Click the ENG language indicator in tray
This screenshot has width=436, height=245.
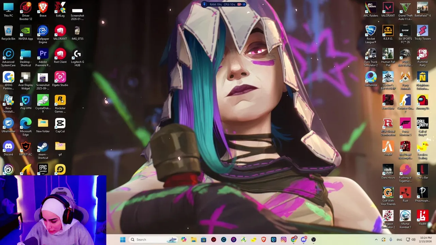pos(399,240)
